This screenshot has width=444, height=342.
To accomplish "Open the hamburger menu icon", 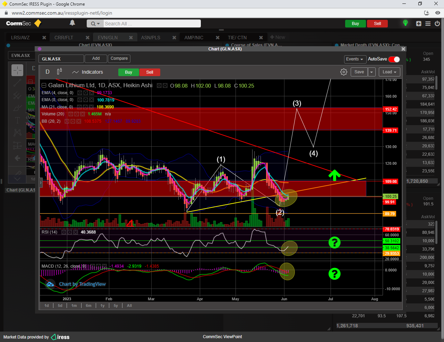I will [428, 24].
